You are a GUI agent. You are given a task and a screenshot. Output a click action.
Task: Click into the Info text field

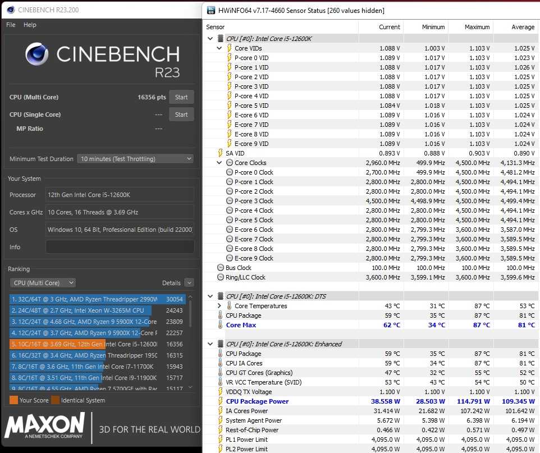click(x=120, y=247)
